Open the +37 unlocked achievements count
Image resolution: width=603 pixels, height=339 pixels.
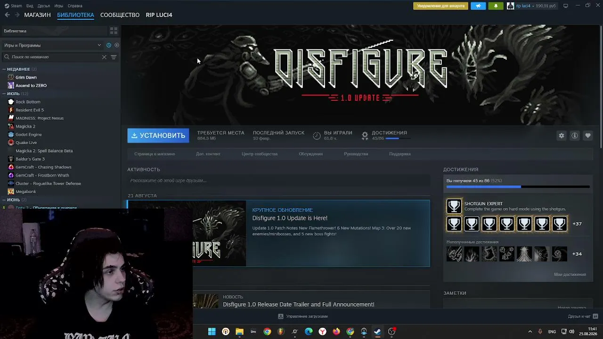pos(577,224)
